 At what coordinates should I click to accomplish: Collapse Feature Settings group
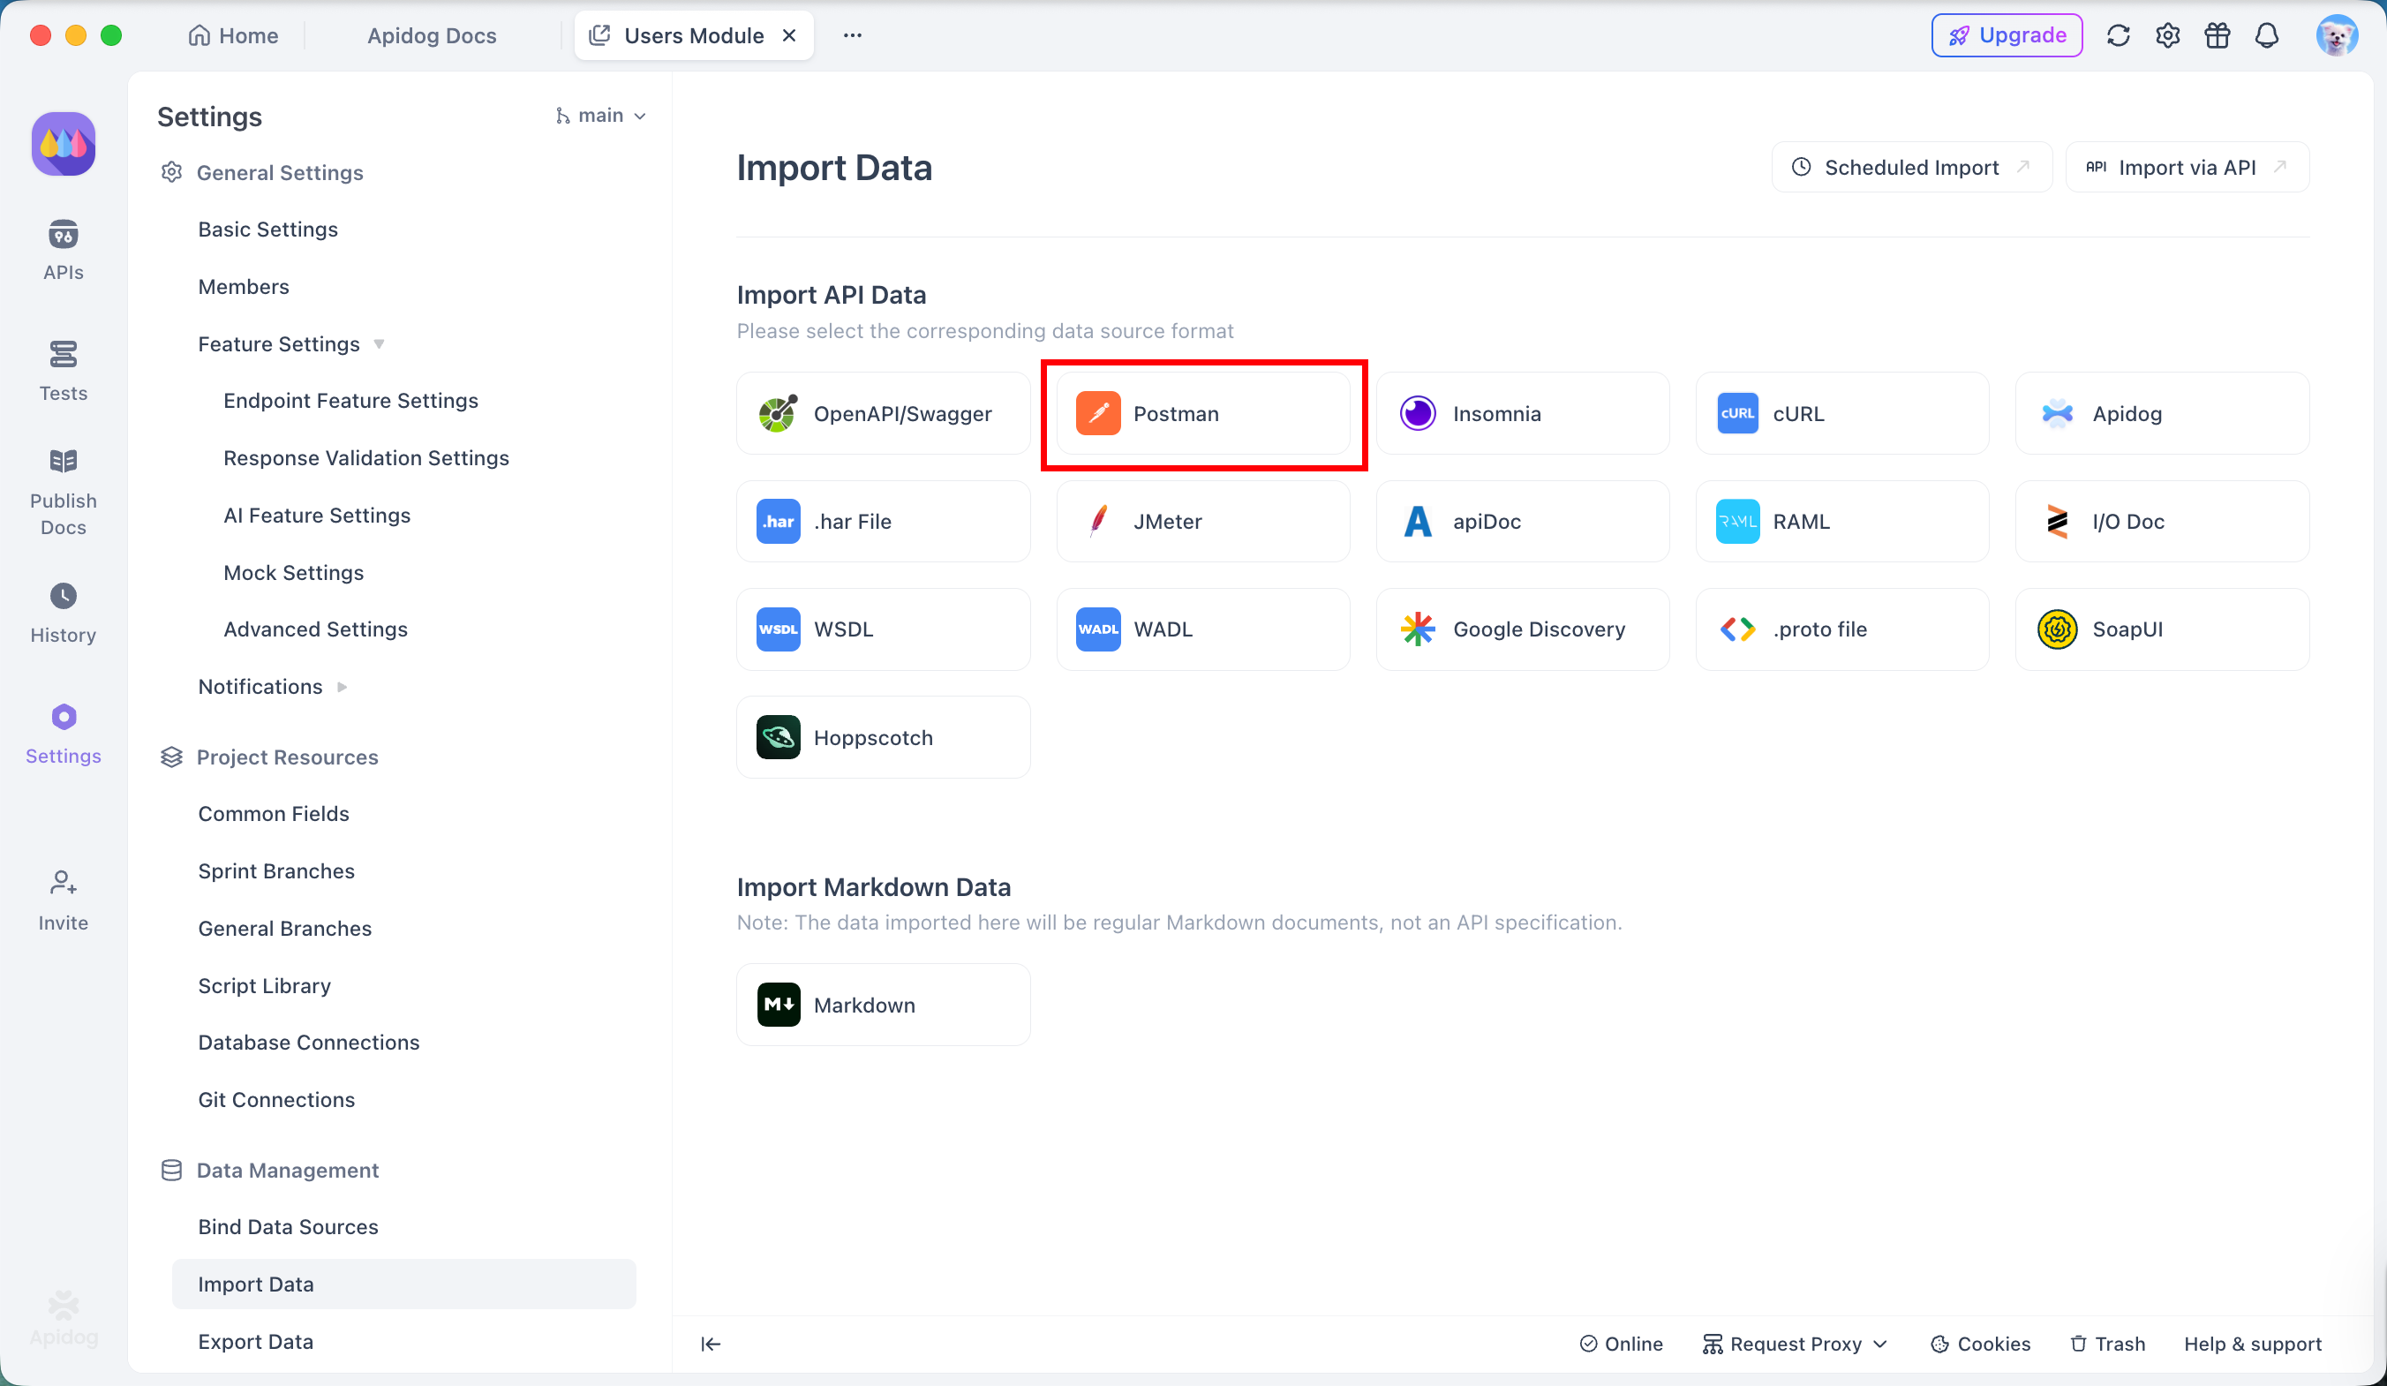tap(379, 344)
